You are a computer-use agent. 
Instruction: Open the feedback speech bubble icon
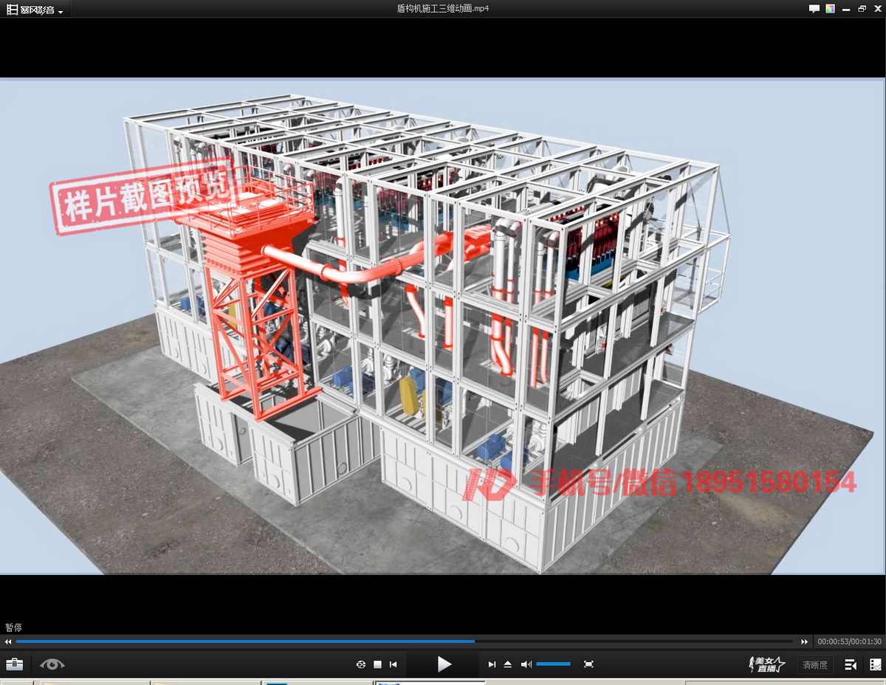pos(814,9)
